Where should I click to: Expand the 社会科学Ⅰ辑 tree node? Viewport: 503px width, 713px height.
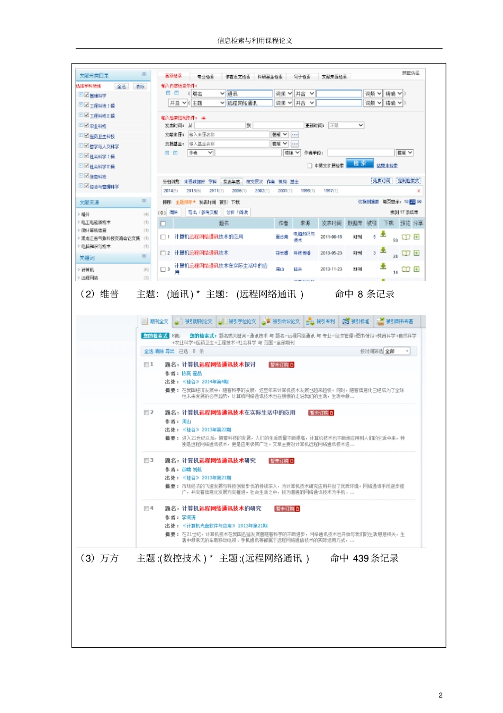click(80, 156)
